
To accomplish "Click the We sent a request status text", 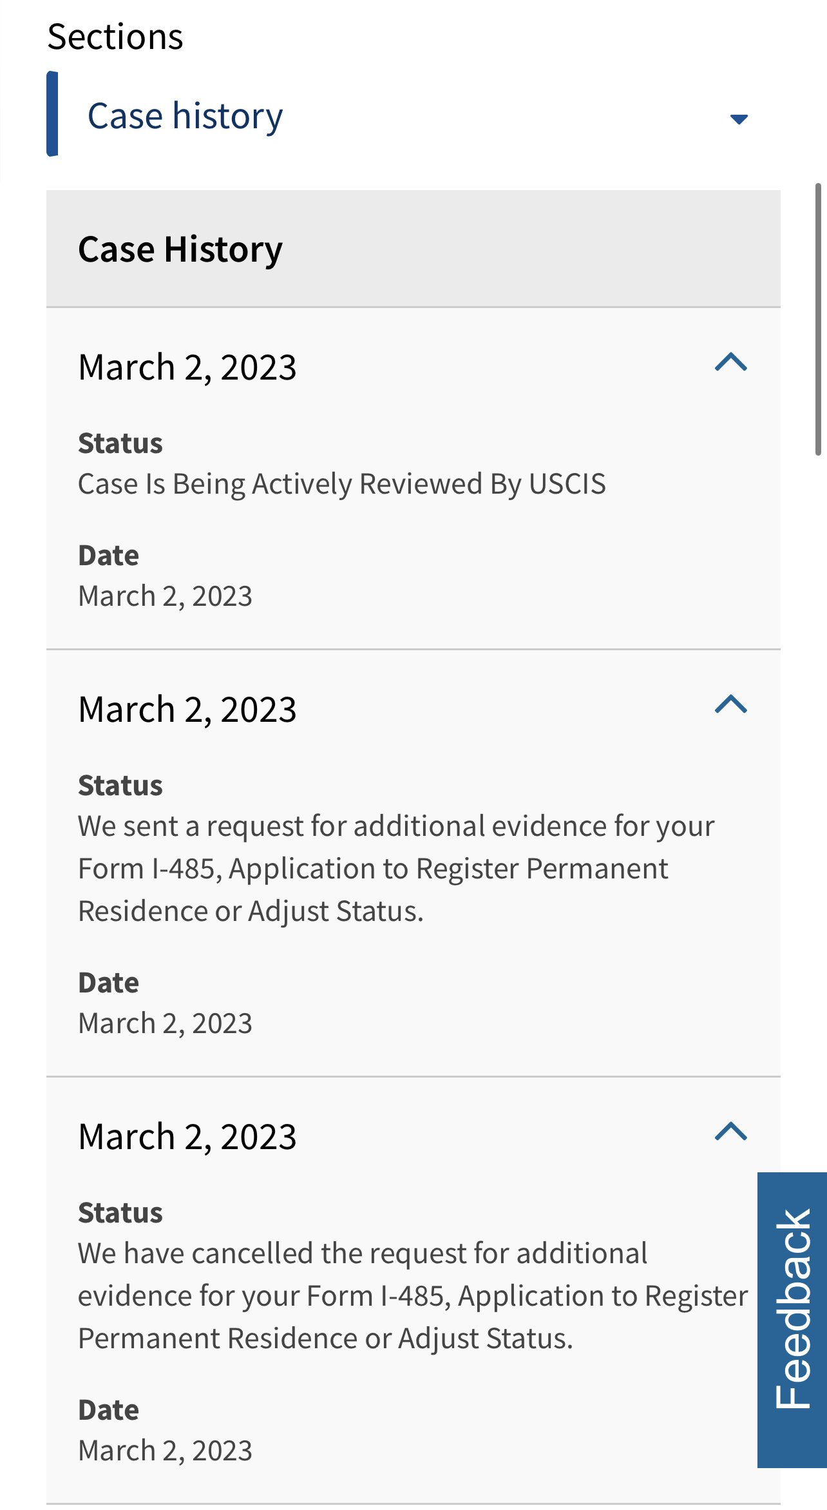I will pyautogui.click(x=395, y=868).
